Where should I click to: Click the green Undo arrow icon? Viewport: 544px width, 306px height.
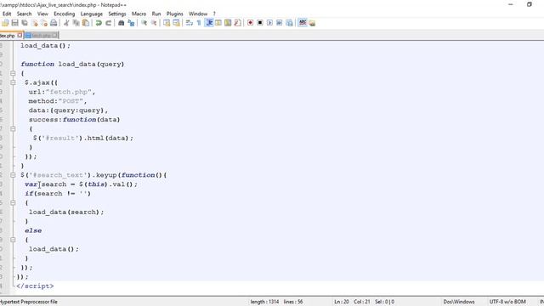tap(99, 23)
